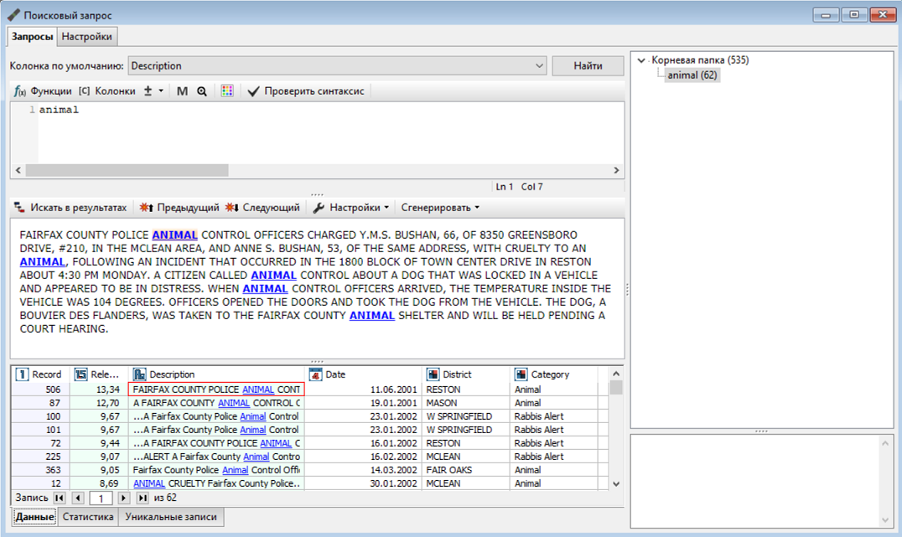
Task: Click the M toolbar icon
Action: 181,90
